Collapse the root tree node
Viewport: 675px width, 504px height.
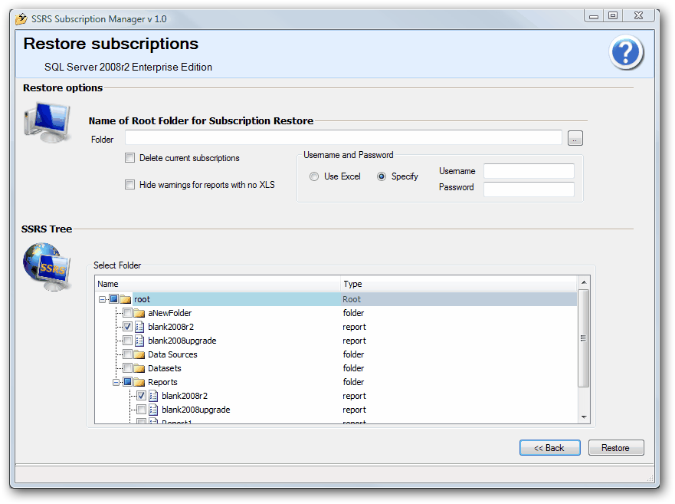102,299
